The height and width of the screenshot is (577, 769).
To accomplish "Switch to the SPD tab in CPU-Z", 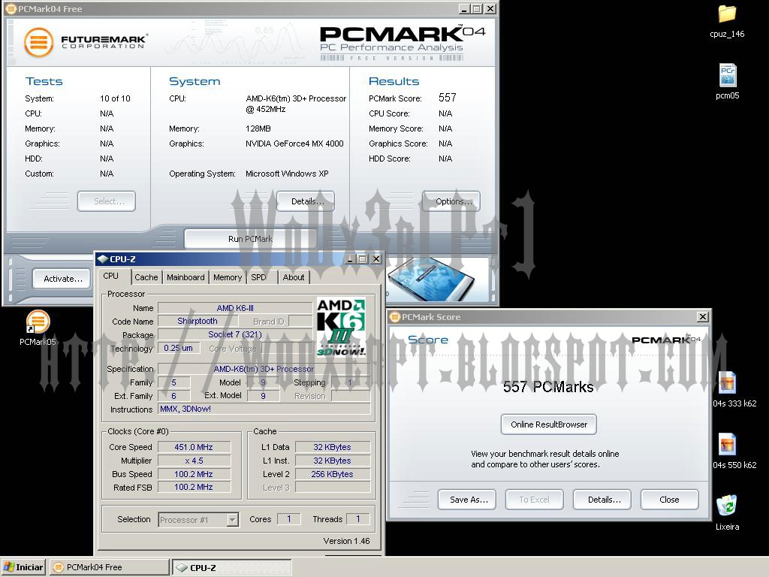I will click(x=258, y=277).
